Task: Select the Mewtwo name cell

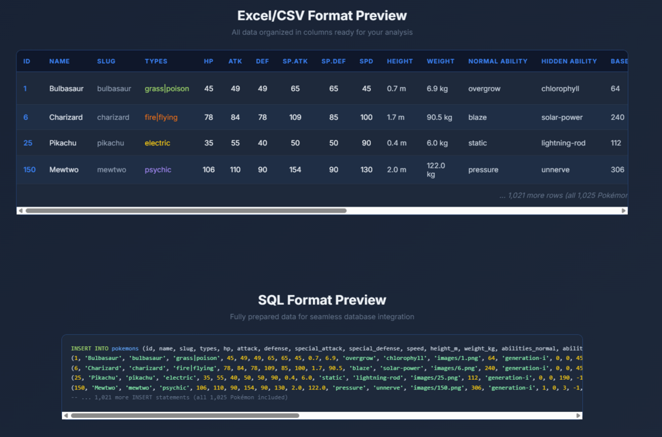Action: coord(64,170)
